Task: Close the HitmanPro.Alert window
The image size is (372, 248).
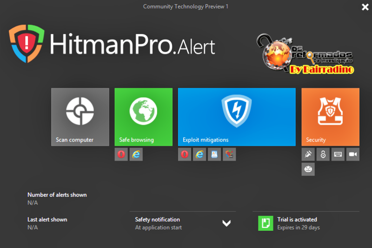Action: pyautogui.click(x=365, y=7)
